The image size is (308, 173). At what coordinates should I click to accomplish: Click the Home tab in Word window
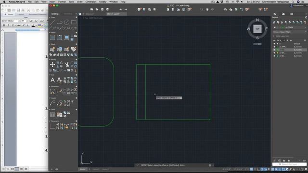pyautogui.click(x=9, y=14)
